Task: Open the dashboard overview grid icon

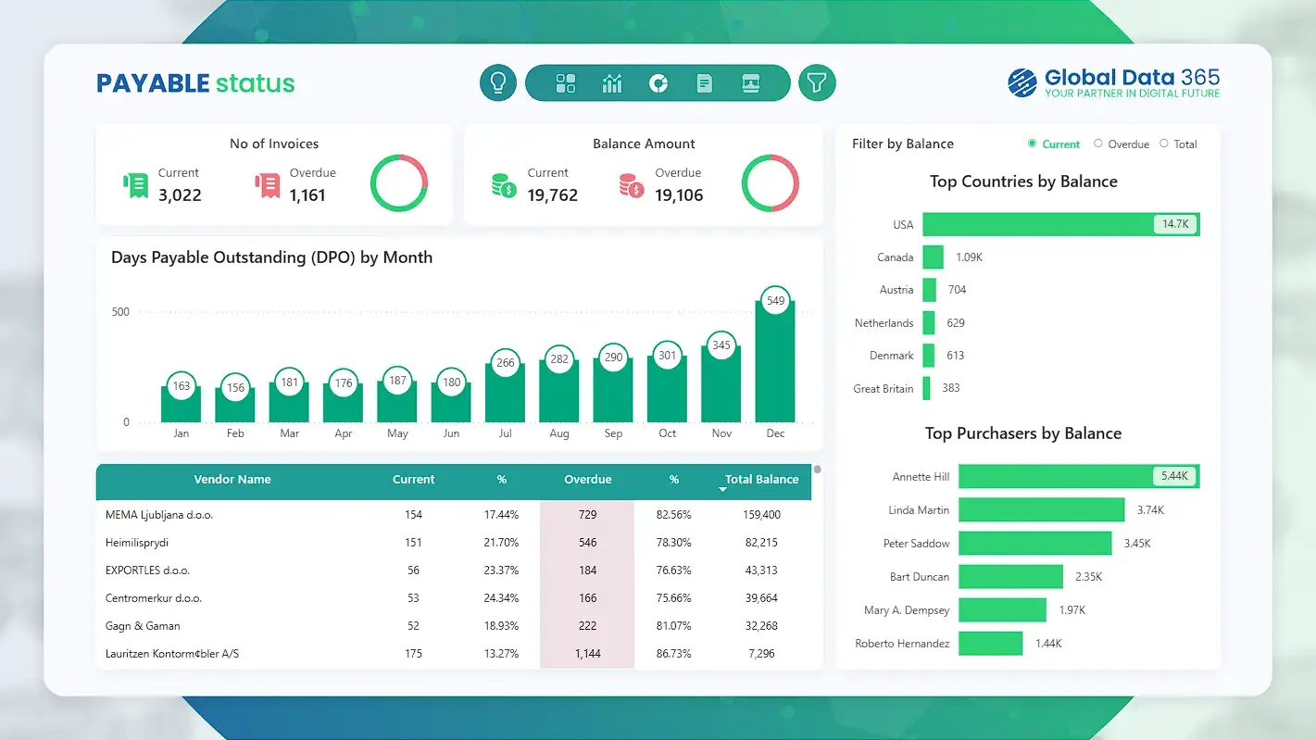Action: pyautogui.click(x=565, y=82)
